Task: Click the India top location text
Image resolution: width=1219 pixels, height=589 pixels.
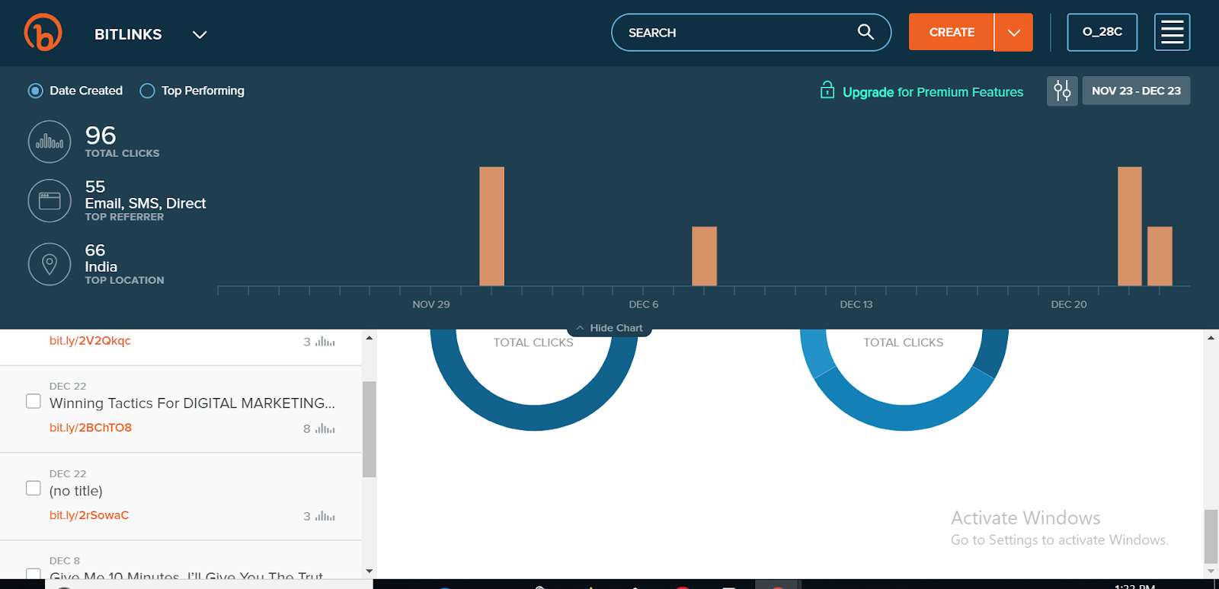Action: coord(101,266)
